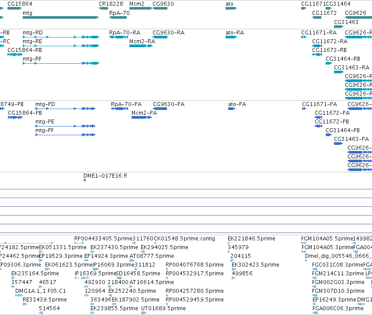Click the AT08777.5prime EST label
372x315 pixels.
[152, 256]
